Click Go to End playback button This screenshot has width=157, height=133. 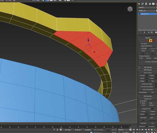point(146,130)
